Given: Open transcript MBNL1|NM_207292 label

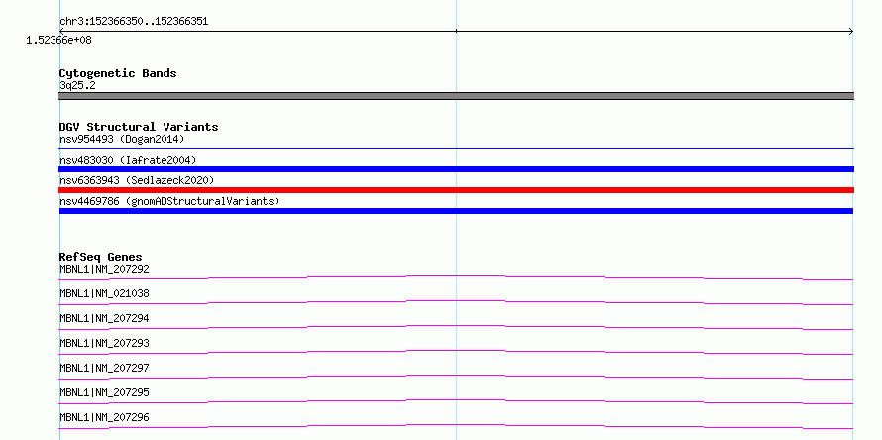Looking at the screenshot, I should pos(104,269).
